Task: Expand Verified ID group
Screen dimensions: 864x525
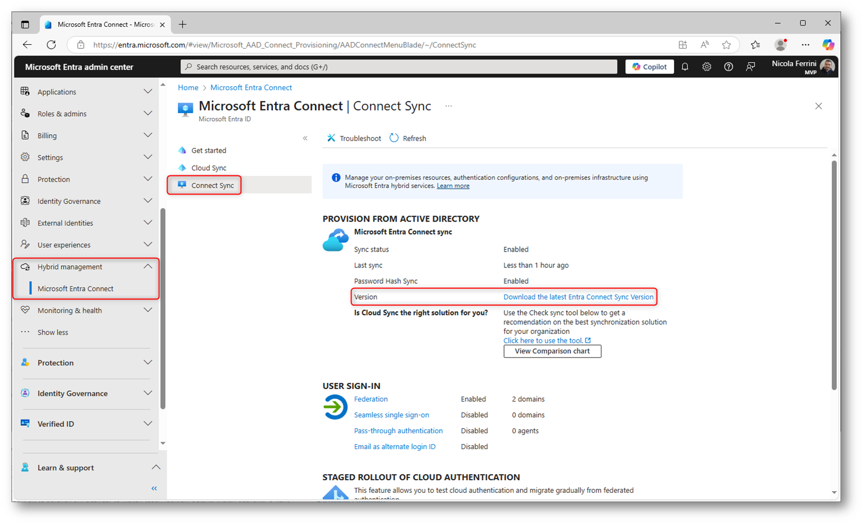Action: (86, 423)
